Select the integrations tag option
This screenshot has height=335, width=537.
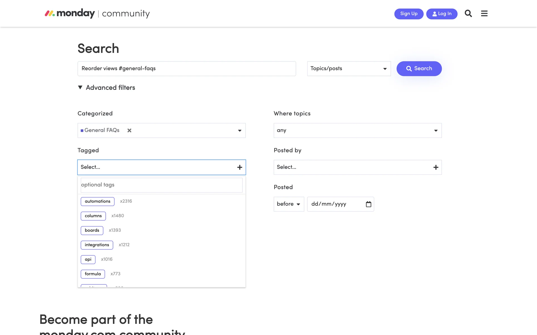tap(97, 245)
